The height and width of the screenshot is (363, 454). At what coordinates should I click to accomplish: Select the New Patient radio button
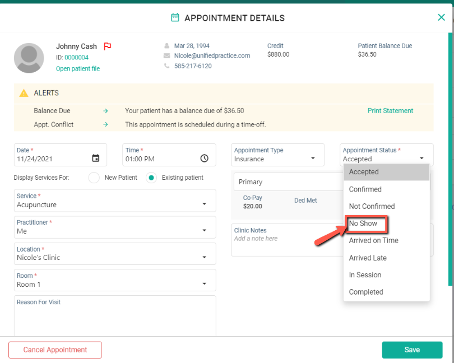pos(94,177)
